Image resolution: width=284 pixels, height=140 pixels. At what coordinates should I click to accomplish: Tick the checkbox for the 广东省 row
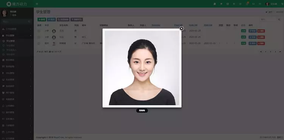point(39,44)
